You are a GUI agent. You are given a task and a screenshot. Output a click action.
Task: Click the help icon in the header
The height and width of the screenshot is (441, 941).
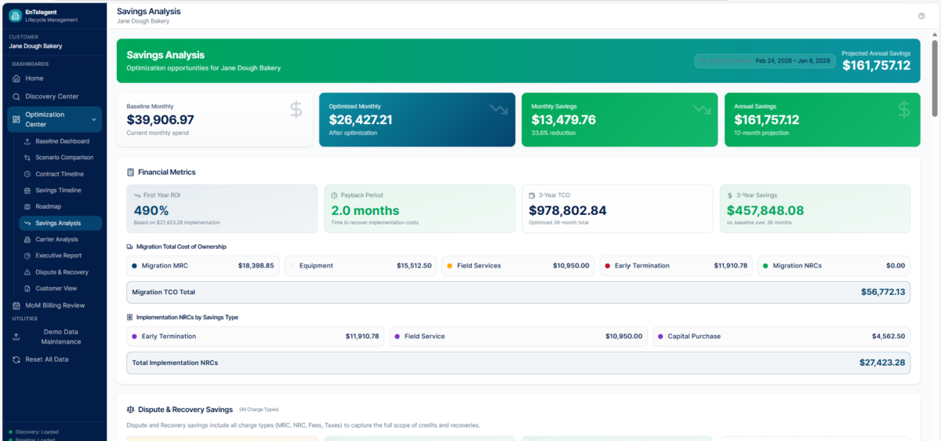pos(921,16)
